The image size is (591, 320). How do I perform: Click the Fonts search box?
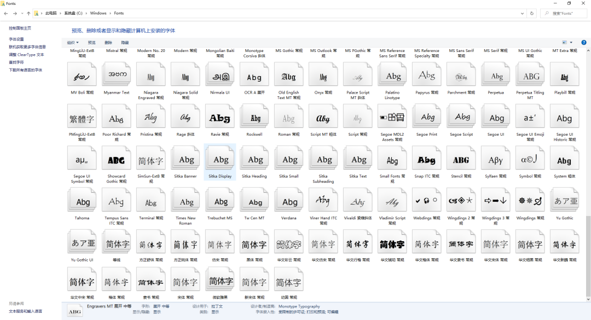tap(564, 13)
